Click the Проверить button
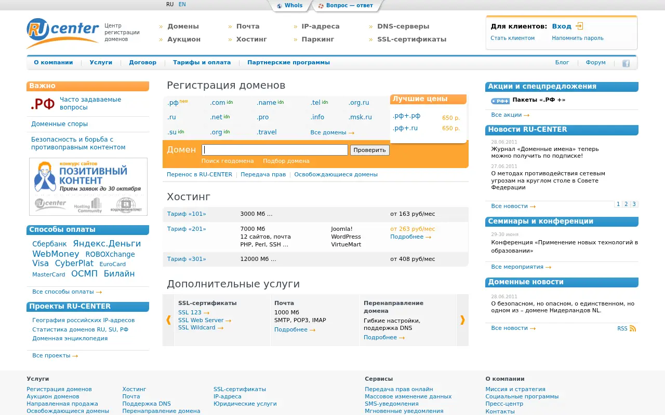Screen dimensions: 665x415 [x=370, y=150]
